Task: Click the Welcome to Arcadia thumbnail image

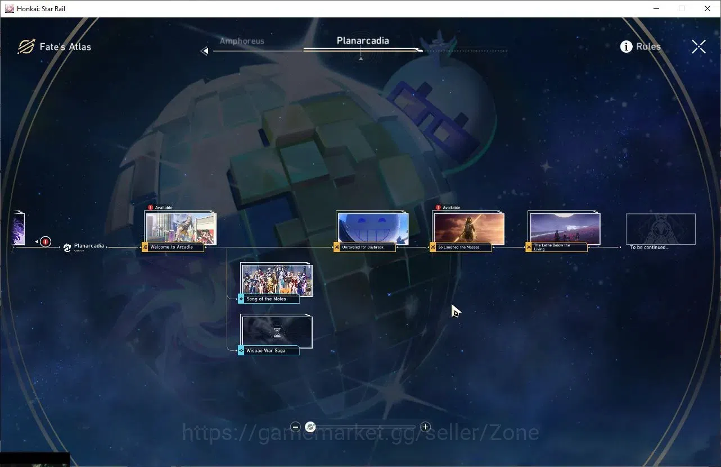Action: [x=181, y=228]
